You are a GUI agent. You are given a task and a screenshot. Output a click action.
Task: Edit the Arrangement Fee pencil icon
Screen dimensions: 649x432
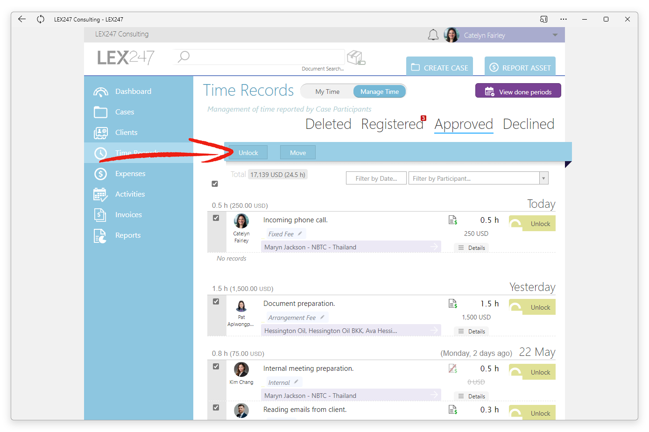click(x=322, y=317)
